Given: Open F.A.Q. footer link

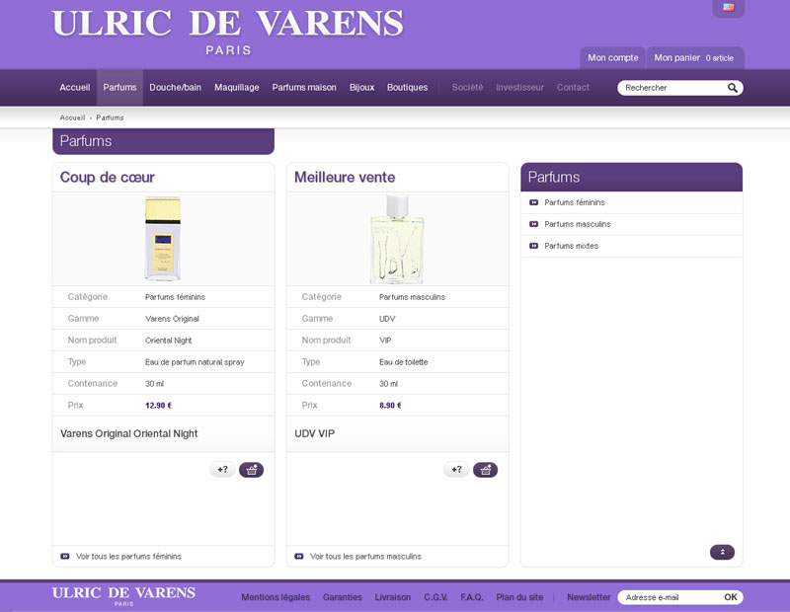Looking at the screenshot, I should (x=472, y=597).
